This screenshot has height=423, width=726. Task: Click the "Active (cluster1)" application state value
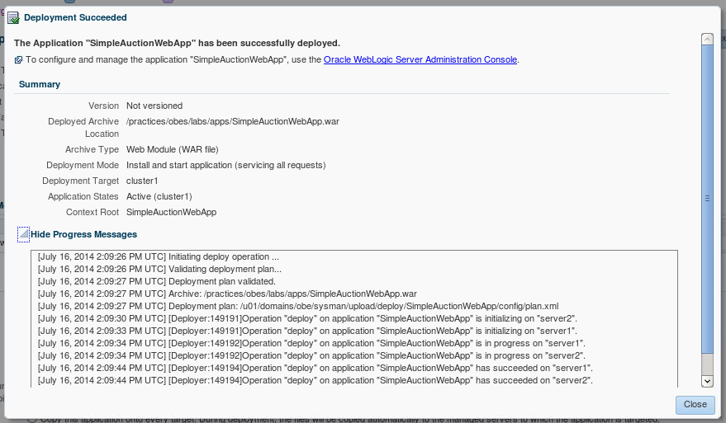(159, 196)
